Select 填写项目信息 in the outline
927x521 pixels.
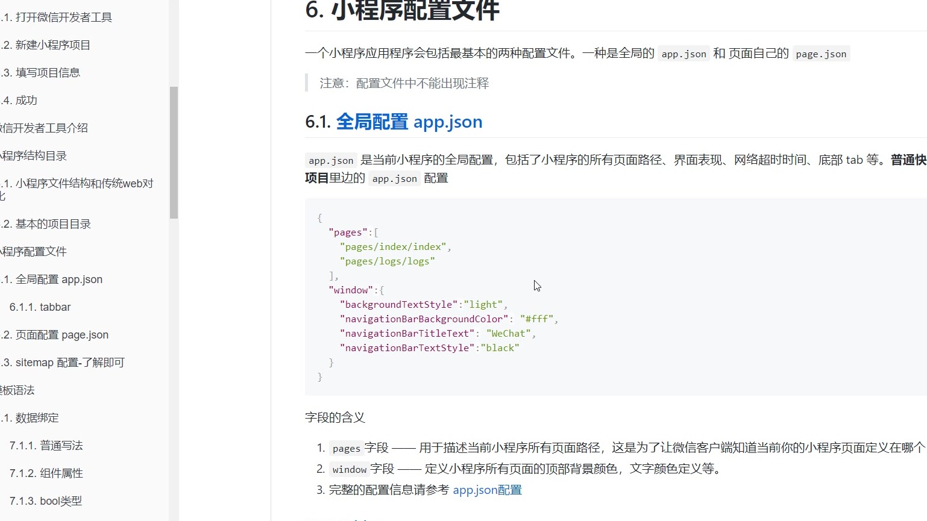(47, 73)
